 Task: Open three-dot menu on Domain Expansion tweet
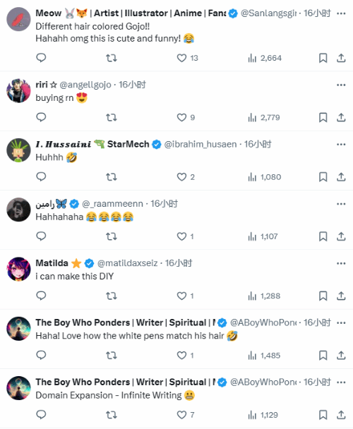341,382
